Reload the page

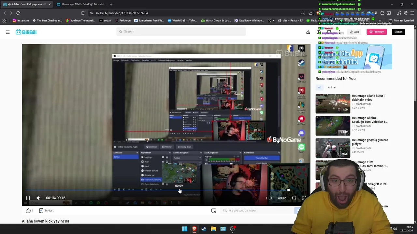pyautogui.click(x=18, y=13)
